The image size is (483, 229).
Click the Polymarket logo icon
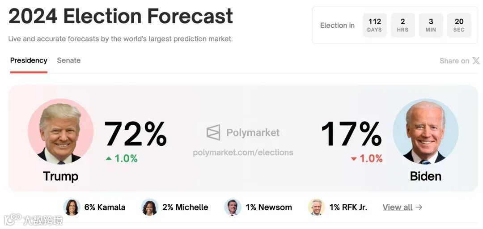point(213,132)
